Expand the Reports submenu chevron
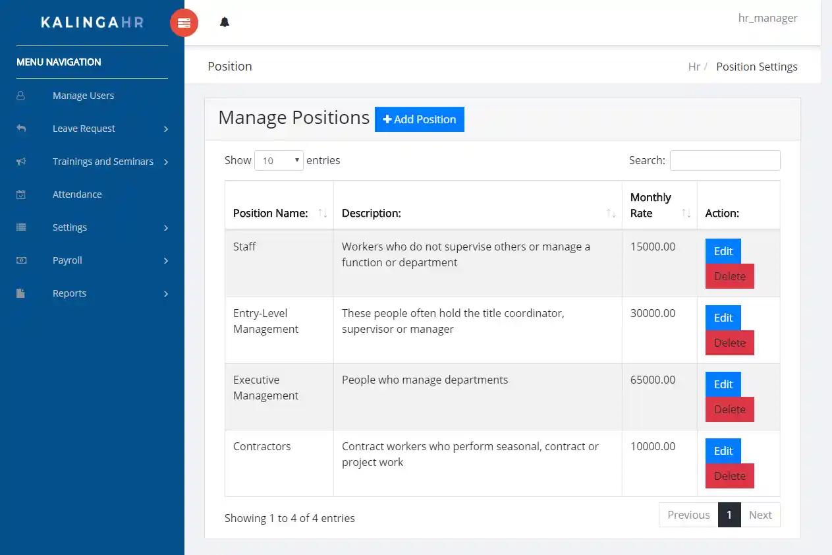Screen dimensions: 832x555 coord(166,294)
